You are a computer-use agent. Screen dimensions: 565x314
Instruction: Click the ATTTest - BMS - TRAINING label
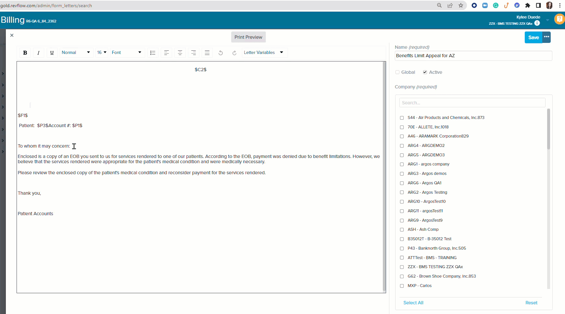432,258
